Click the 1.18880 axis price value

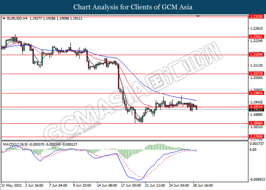pos(256,115)
